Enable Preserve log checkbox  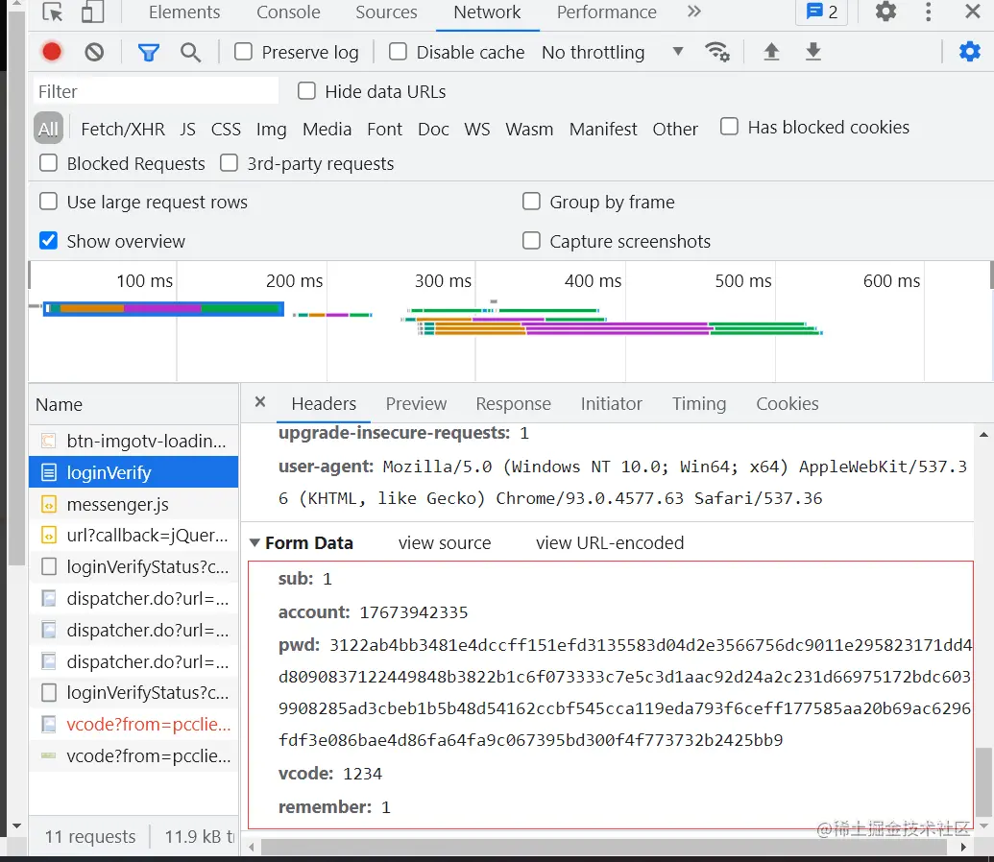tap(243, 52)
